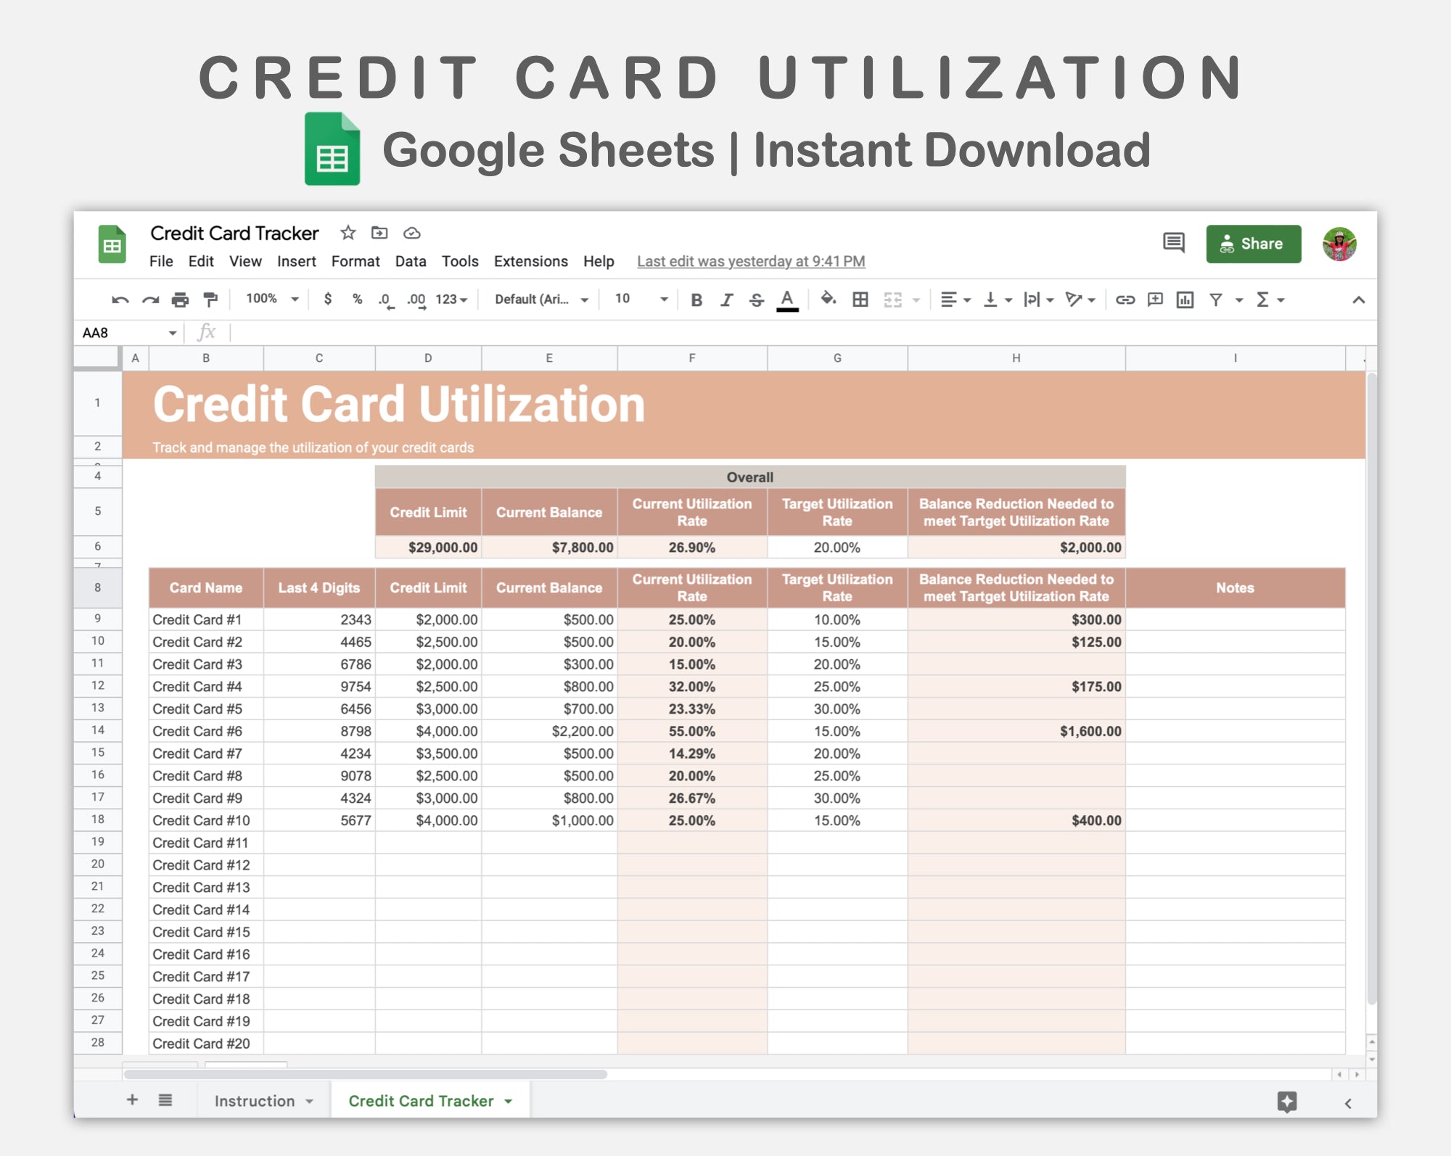Open the text color picker
Image resolution: width=1451 pixels, height=1156 pixels.
pyautogui.click(x=786, y=299)
